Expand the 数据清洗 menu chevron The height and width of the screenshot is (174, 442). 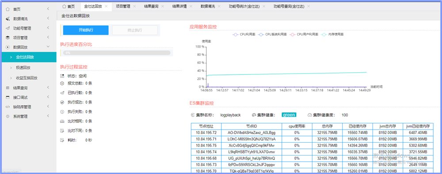[x=48, y=19]
